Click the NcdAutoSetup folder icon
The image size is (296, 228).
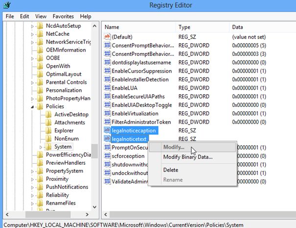point(40,25)
